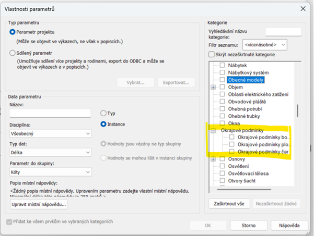Expand the Parametr do skupiny dropdown
314x236 pixels.
[50, 170]
